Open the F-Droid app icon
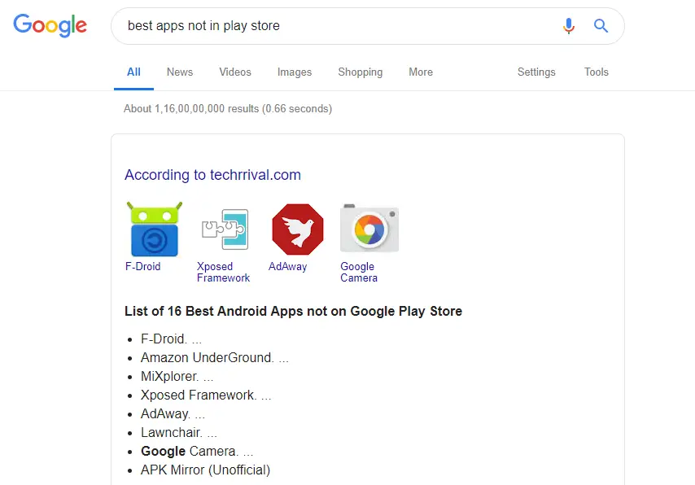Image resolution: width=695 pixels, height=485 pixels. 155,229
